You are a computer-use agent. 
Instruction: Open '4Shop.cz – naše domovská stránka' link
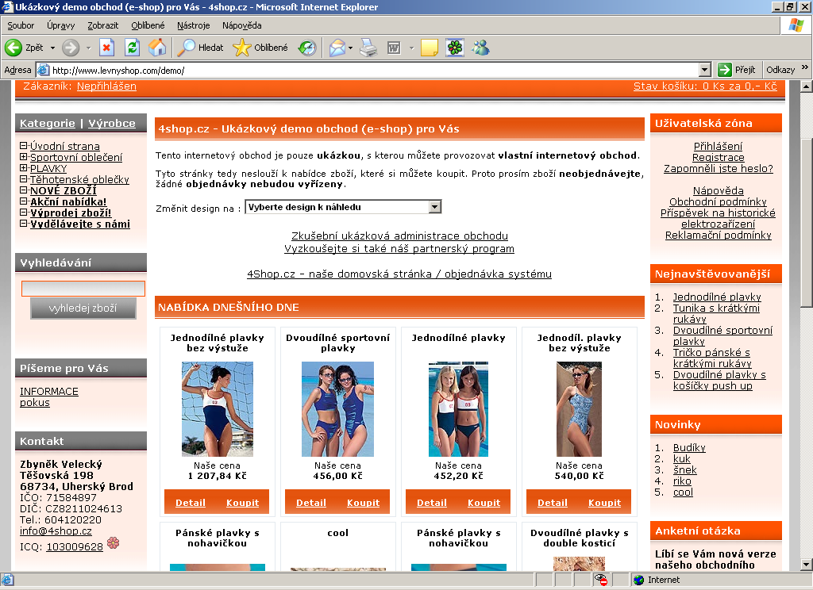coord(399,274)
